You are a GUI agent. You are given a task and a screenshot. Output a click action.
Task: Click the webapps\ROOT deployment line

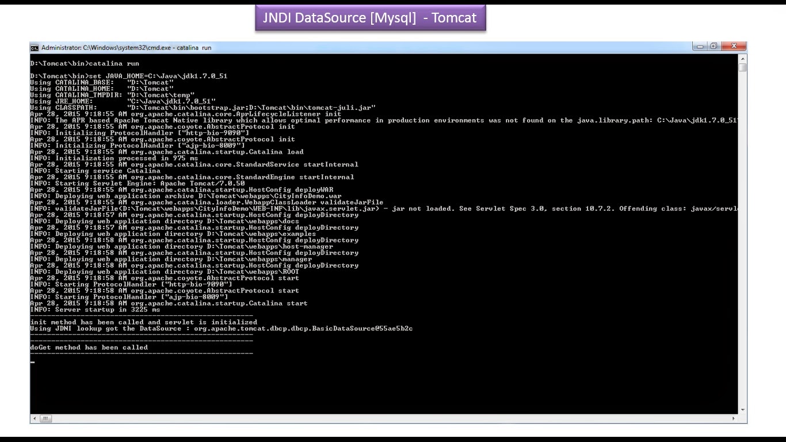click(x=165, y=272)
